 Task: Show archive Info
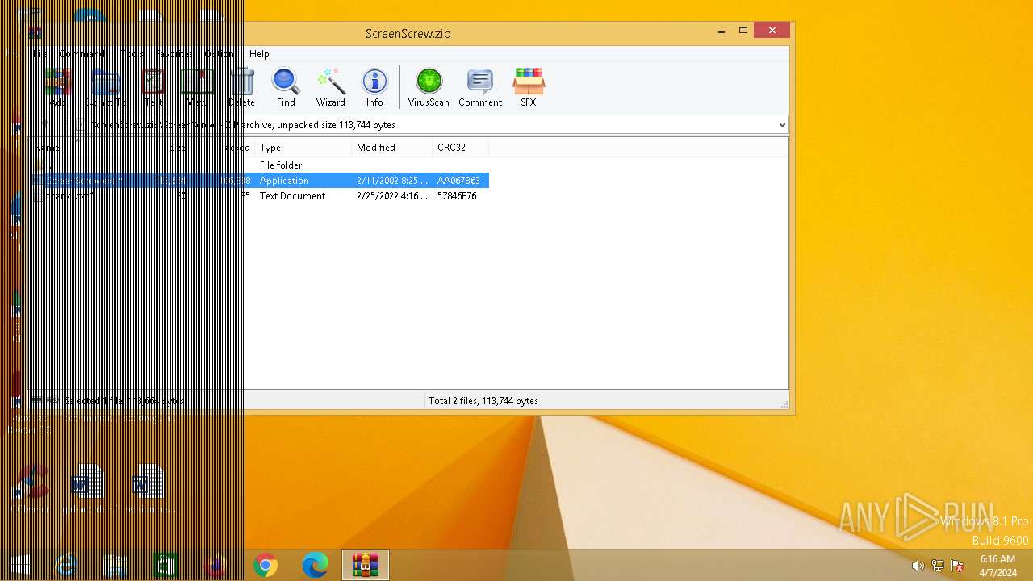374,87
